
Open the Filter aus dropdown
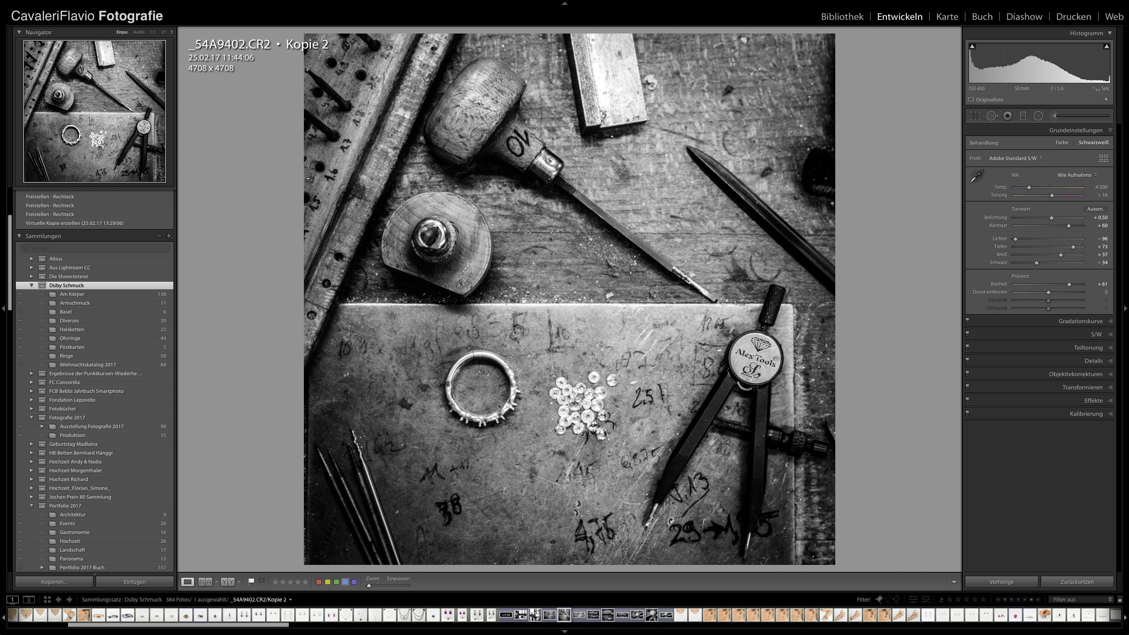[1080, 600]
